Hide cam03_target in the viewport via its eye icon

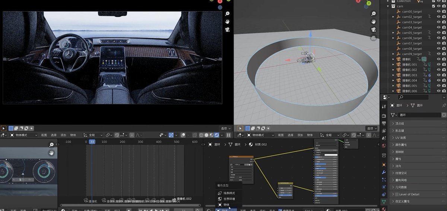[438, 22]
